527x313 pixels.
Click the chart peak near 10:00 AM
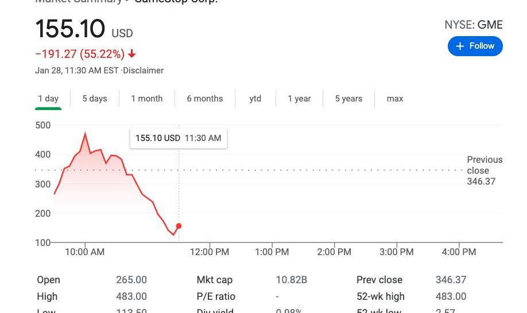click(x=86, y=134)
